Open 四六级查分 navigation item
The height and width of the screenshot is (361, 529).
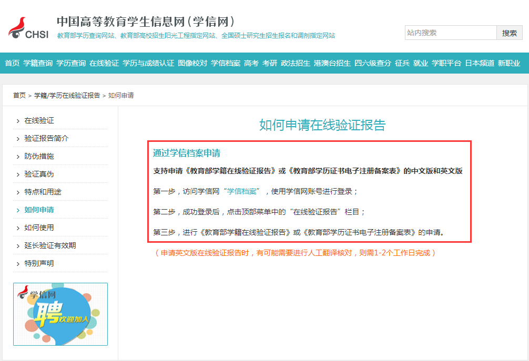click(373, 63)
